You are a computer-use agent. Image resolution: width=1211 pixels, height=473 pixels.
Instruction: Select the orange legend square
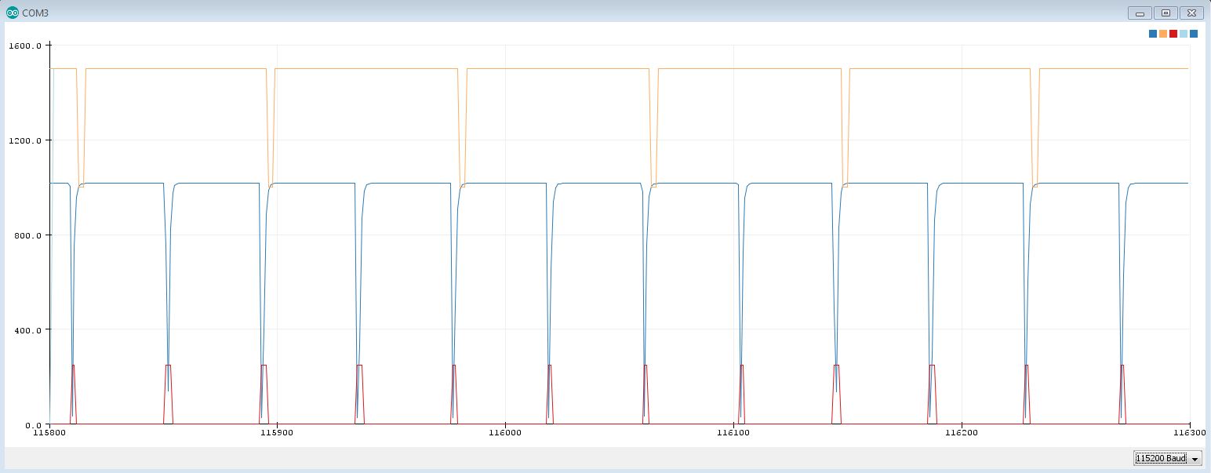pyautogui.click(x=1163, y=34)
